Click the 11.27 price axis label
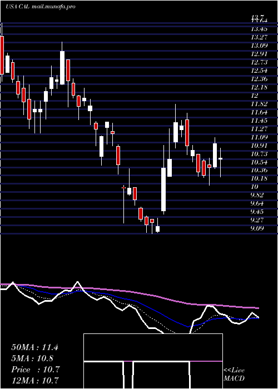The height and width of the screenshot is (389, 278). (x=259, y=129)
